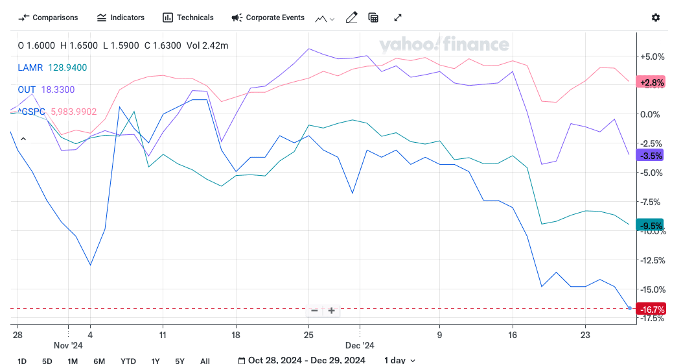Select the YTD range
This screenshot has width=683, height=364.
pyautogui.click(x=128, y=361)
